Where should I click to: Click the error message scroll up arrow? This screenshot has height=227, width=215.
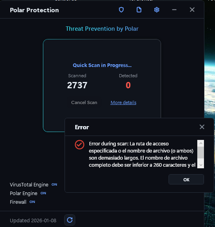(201, 143)
